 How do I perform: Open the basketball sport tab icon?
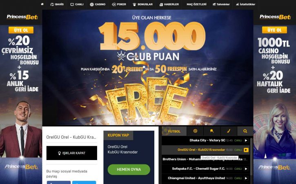pos(195,131)
